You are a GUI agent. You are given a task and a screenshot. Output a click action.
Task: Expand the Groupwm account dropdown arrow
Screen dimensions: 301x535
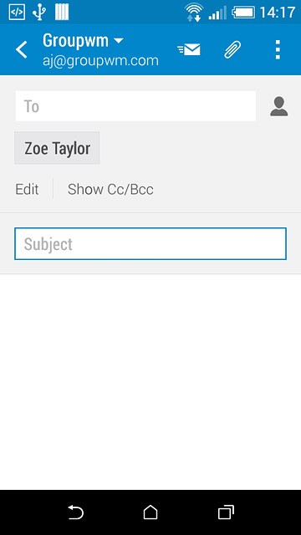click(x=118, y=41)
